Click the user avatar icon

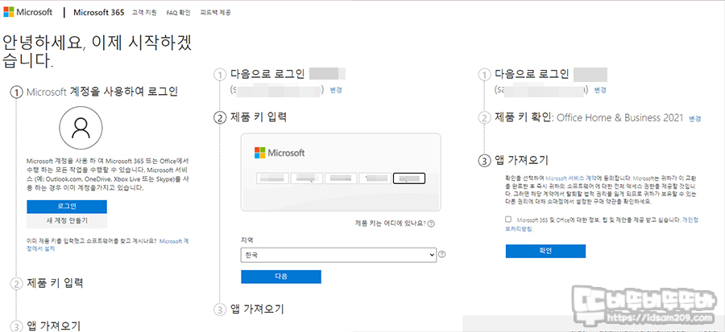[x=81, y=128]
